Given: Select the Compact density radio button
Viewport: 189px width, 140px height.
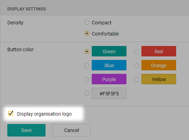Looking at the screenshot, I should pyautogui.click(x=87, y=22).
